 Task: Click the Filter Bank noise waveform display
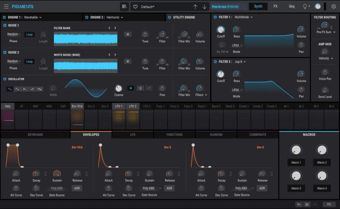[x=86, y=39]
